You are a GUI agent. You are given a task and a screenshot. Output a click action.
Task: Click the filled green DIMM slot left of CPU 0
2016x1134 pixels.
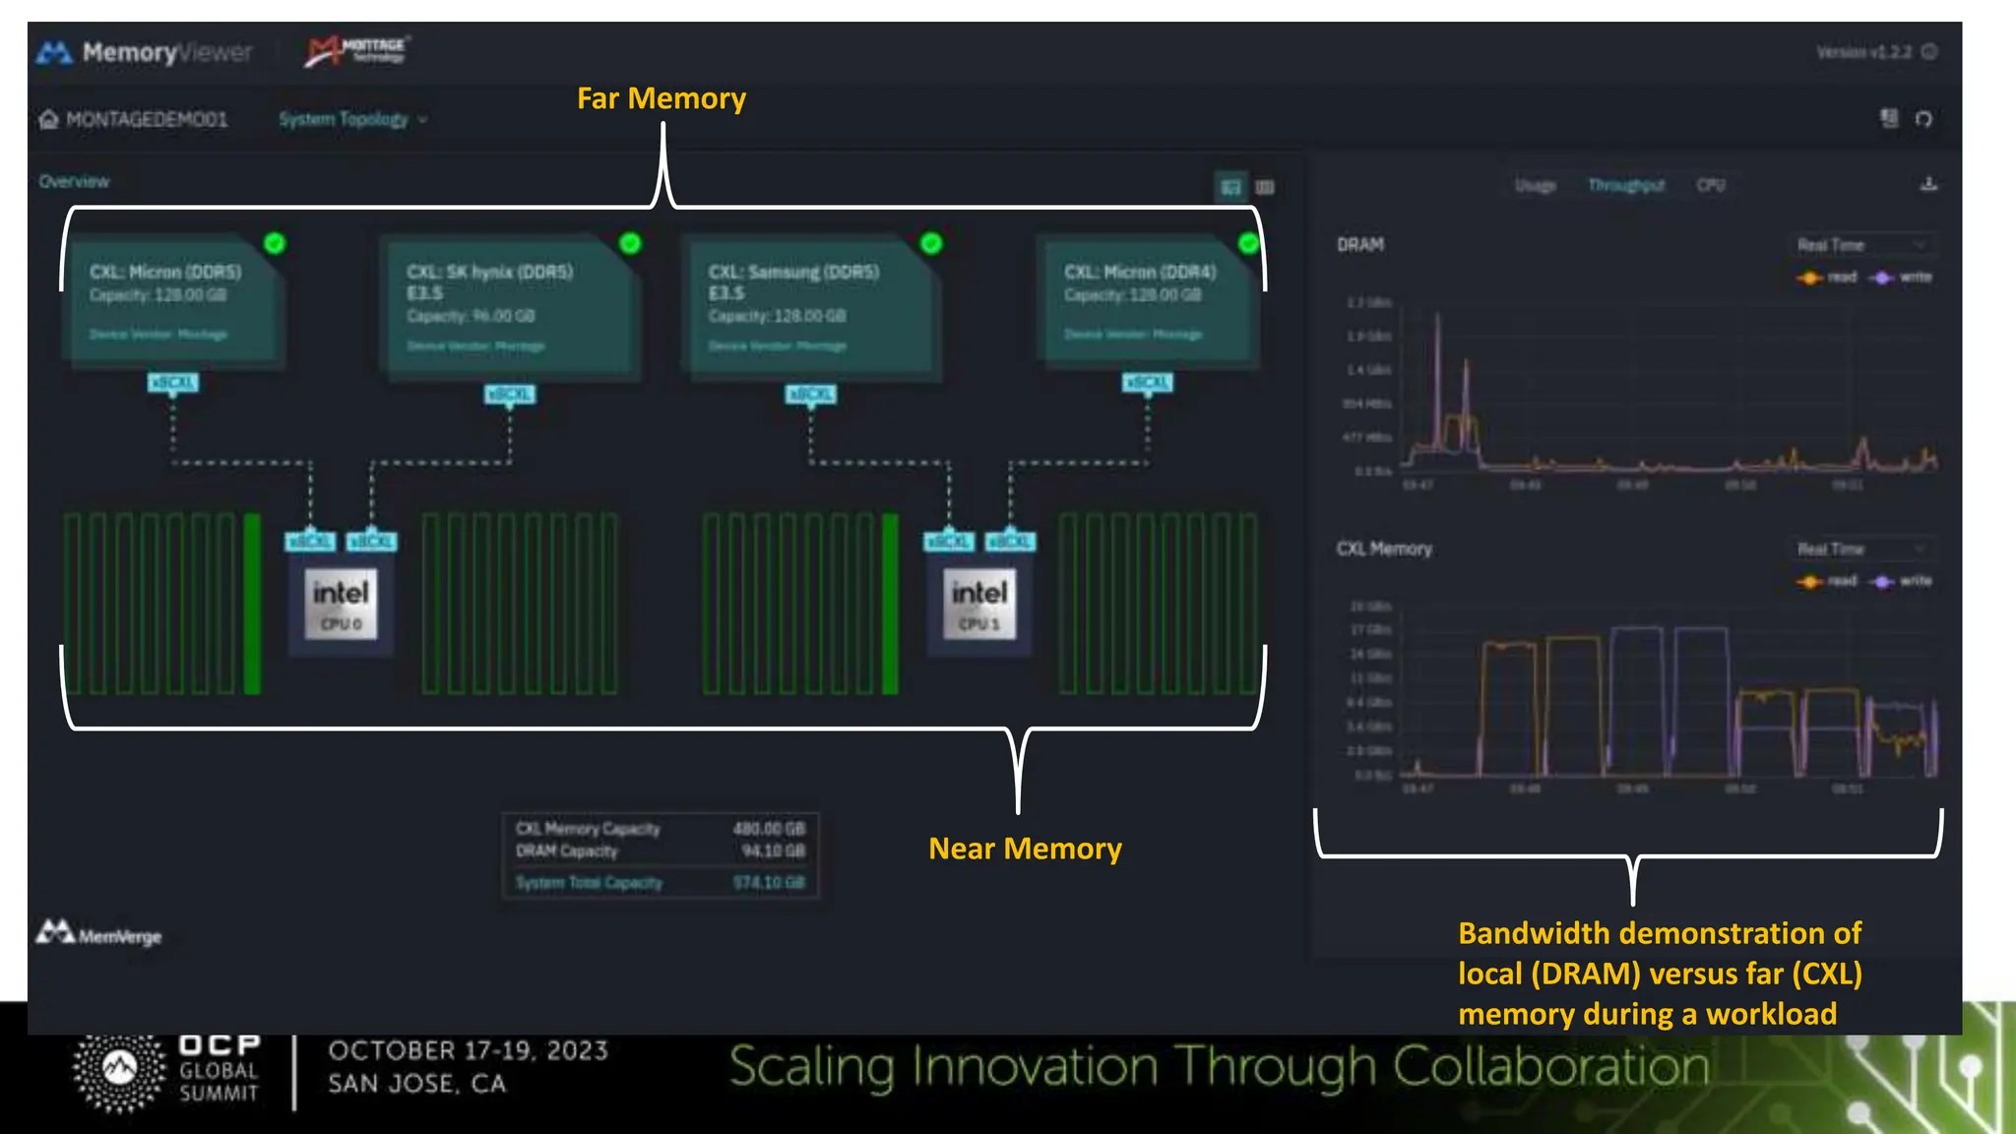point(252,602)
